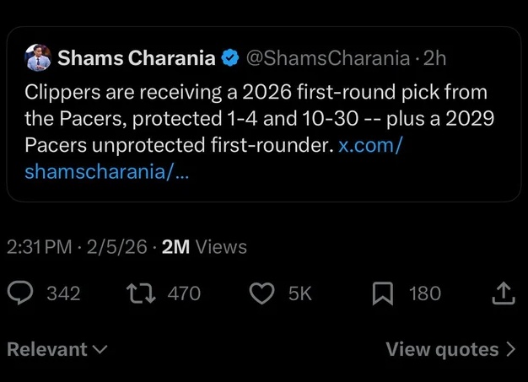This screenshot has width=528, height=382.
Task: Click the chevron next to Relevant
Action: coord(100,349)
